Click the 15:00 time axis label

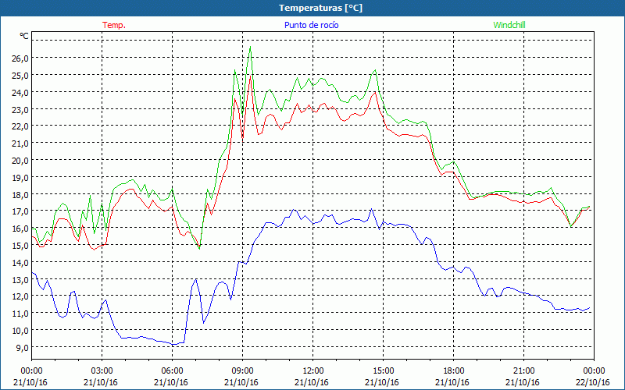[383, 370]
